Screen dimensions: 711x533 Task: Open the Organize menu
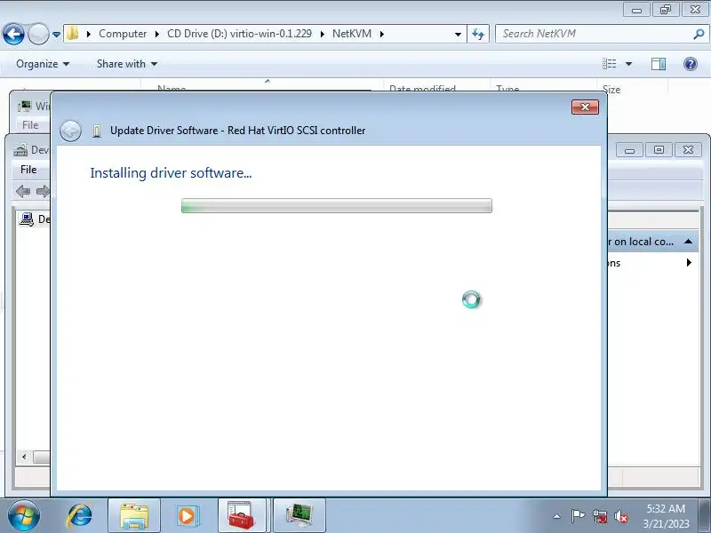(x=43, y=64)
